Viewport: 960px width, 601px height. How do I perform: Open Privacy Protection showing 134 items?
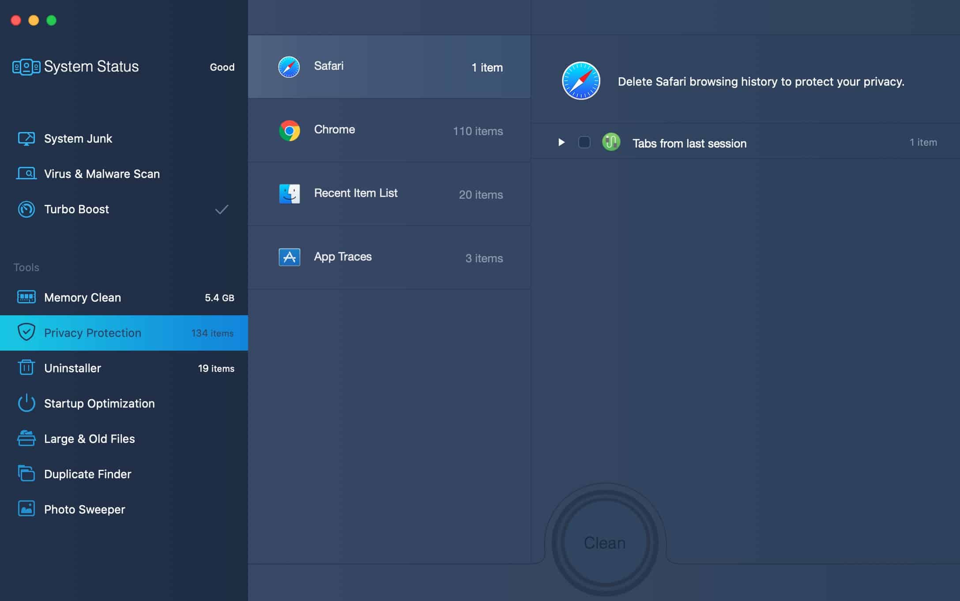[93, 333]
